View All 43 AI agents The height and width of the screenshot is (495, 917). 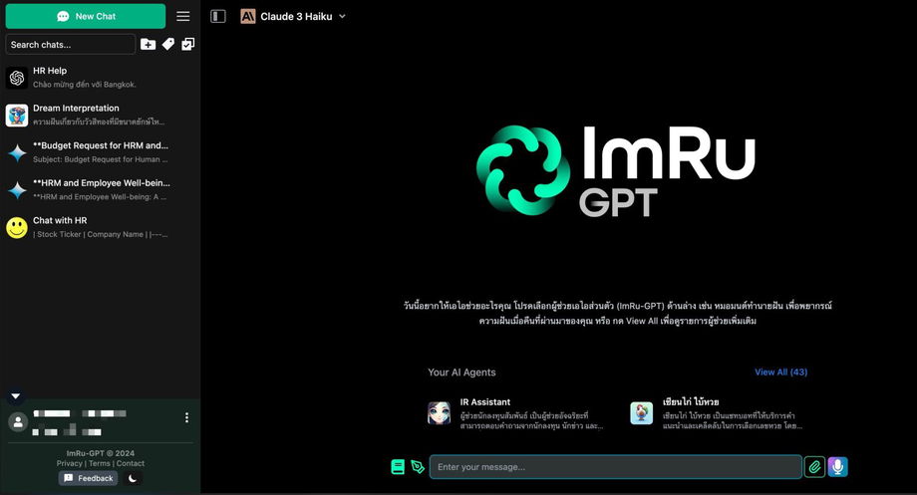780,372
